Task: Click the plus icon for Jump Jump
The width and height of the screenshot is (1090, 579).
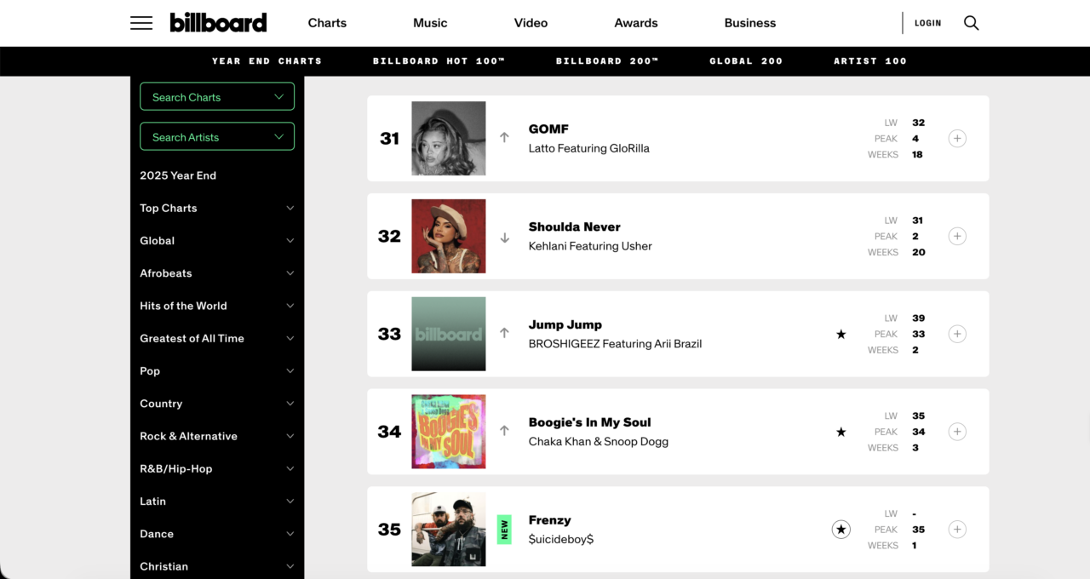Action: click(957, 334)
